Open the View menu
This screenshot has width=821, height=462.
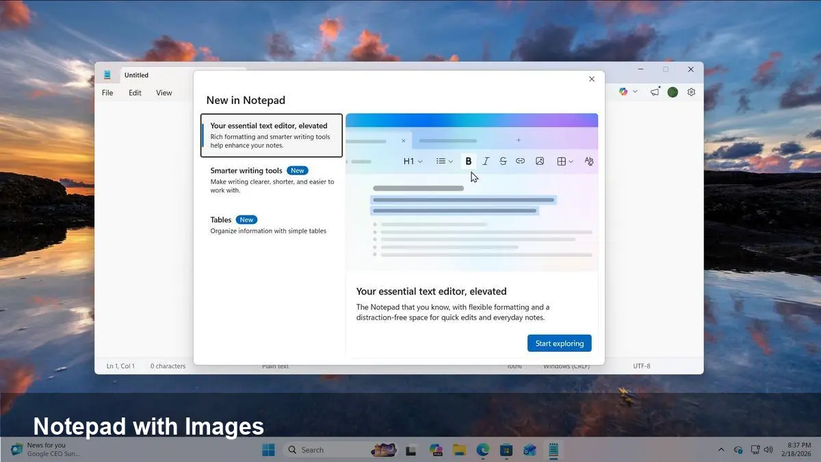pos(164,92)
